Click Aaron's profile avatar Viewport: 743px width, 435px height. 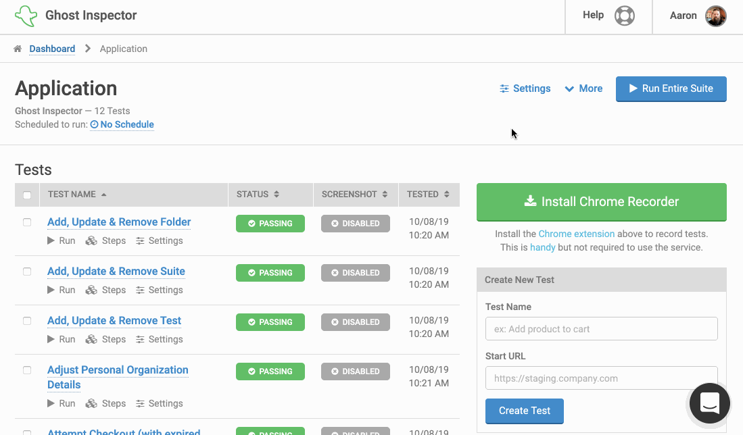point(715,16)
